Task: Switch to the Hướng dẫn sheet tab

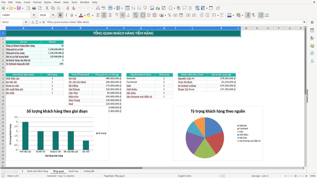Action: 89,171
